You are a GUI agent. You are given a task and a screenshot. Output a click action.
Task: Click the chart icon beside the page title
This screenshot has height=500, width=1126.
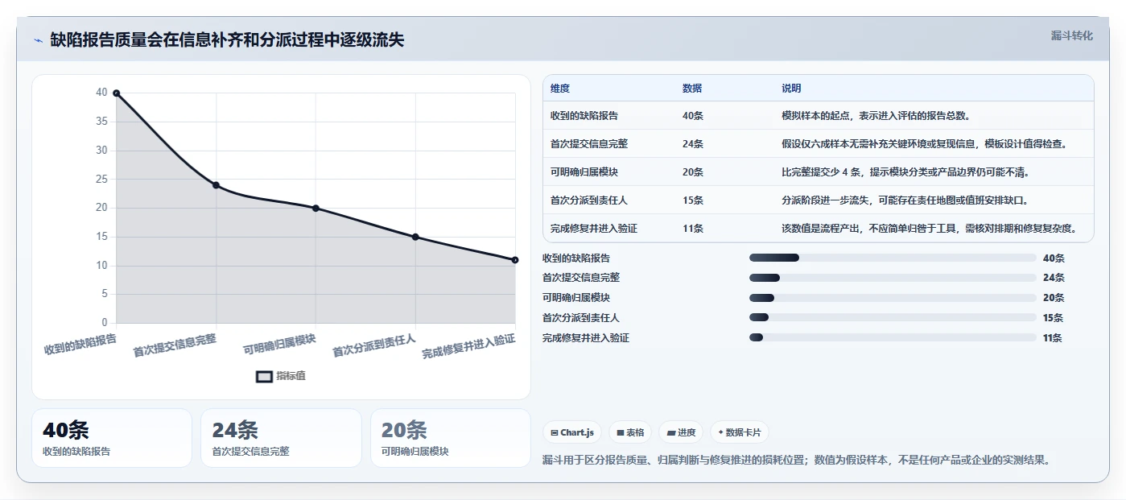[x=39, y=40]
